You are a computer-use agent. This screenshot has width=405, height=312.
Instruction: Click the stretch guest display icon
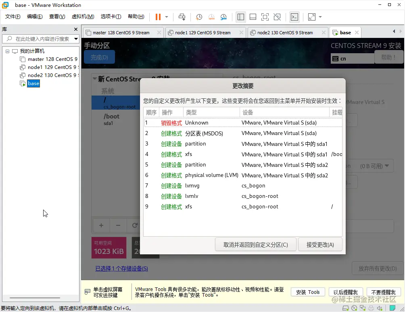click(312, 17)
